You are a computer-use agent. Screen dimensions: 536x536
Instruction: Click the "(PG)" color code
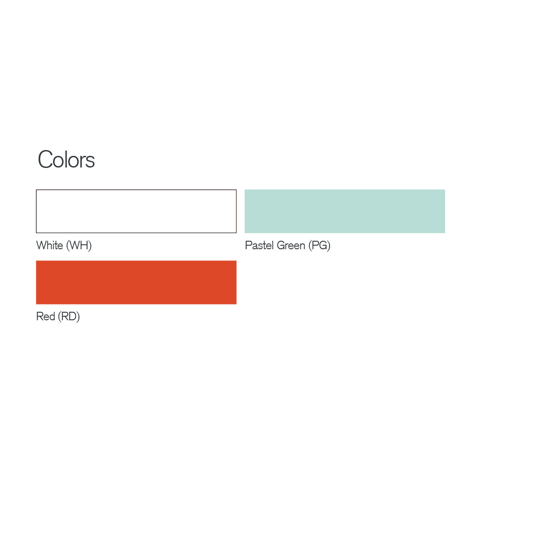319,245
